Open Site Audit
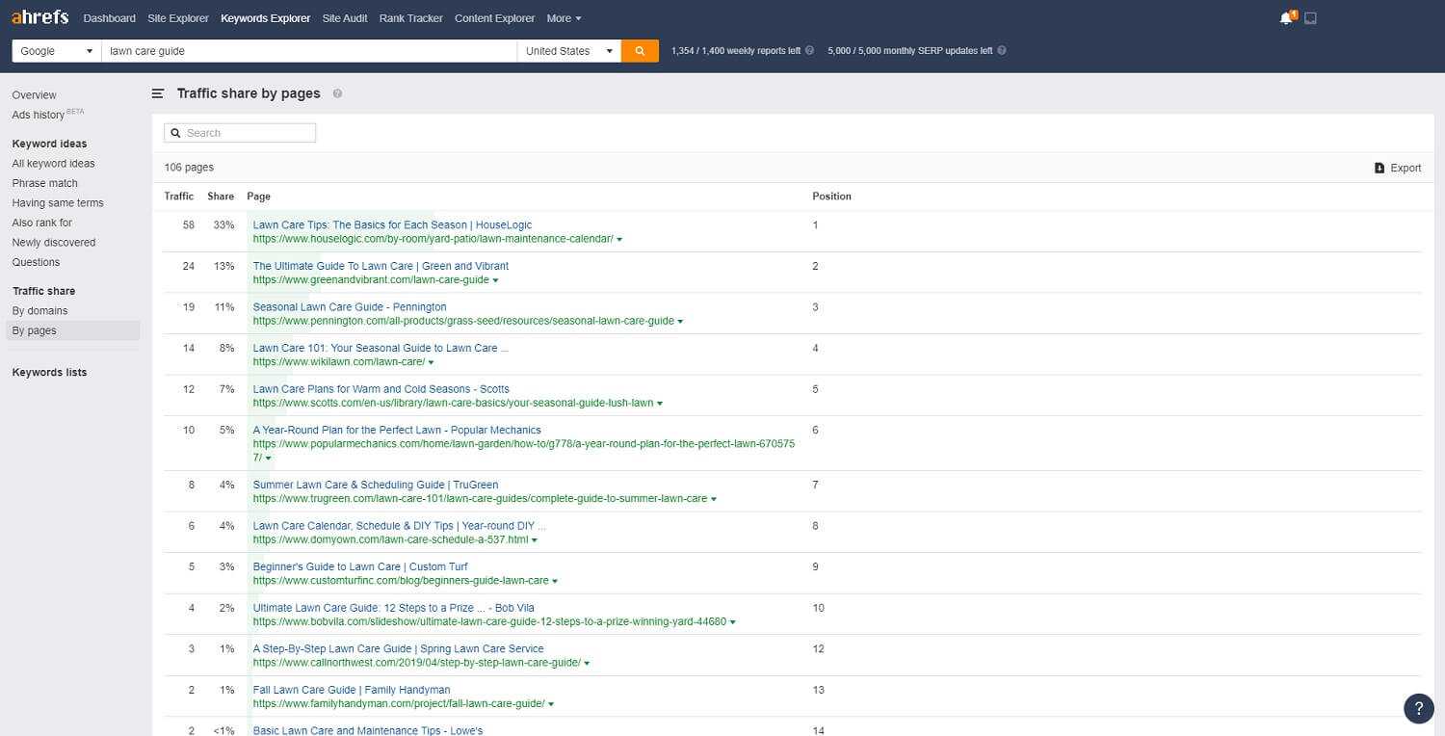The height and width of the screenshot is (736, 1445). pos(345,18)
